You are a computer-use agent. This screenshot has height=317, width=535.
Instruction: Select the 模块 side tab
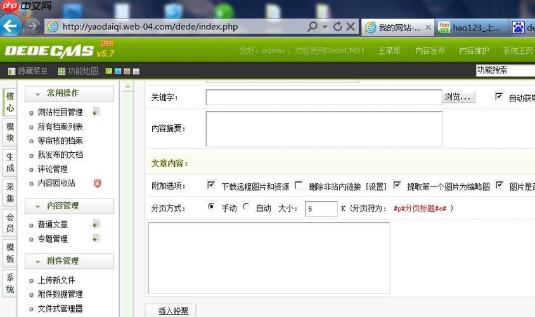[10, 133]
